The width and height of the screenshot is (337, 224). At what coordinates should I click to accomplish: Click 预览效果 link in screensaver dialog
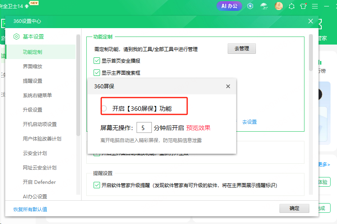pos(198,128)
